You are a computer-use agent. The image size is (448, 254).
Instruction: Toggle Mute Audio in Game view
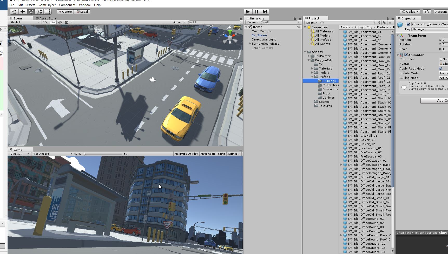coord(208,154)
